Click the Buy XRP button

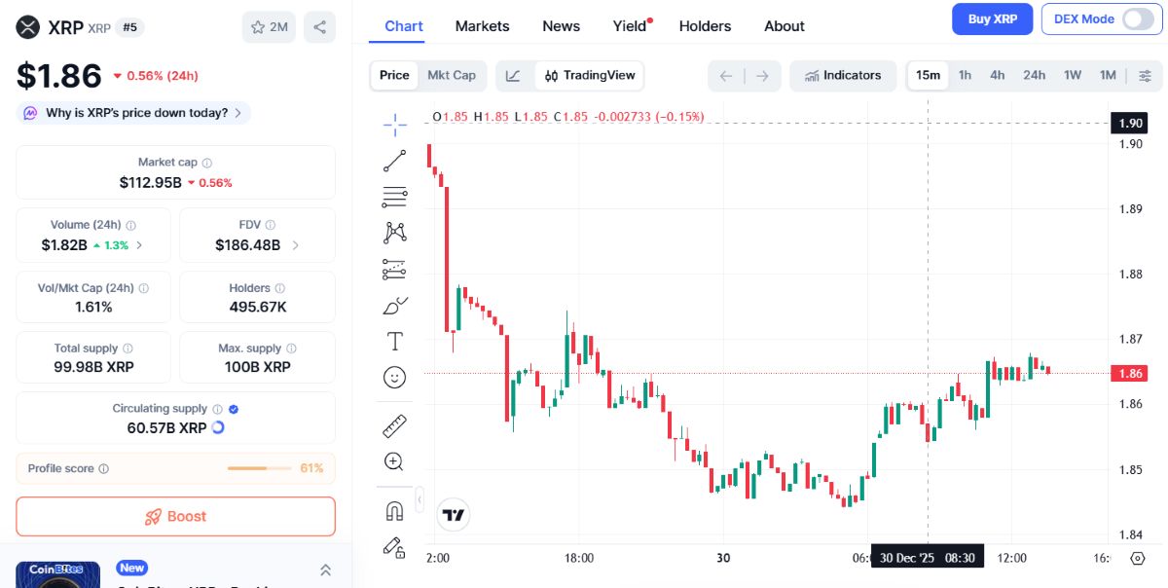(x=992, y=18)
